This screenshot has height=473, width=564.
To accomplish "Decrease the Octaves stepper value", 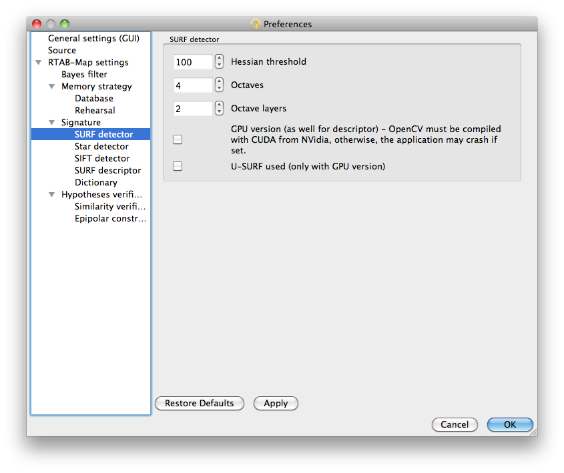I will 219,89.
